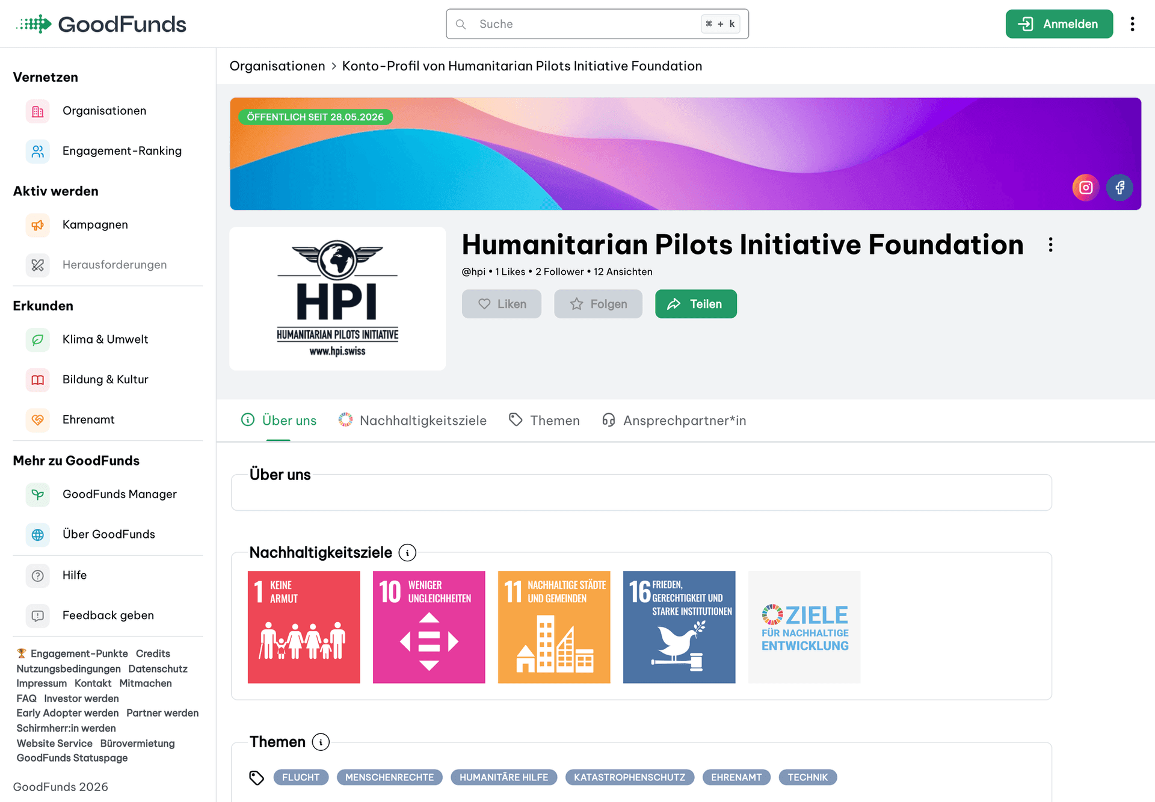Click the '2 Follower' count text
This screenshot has height=802, width=1155.
click(559, 272)
